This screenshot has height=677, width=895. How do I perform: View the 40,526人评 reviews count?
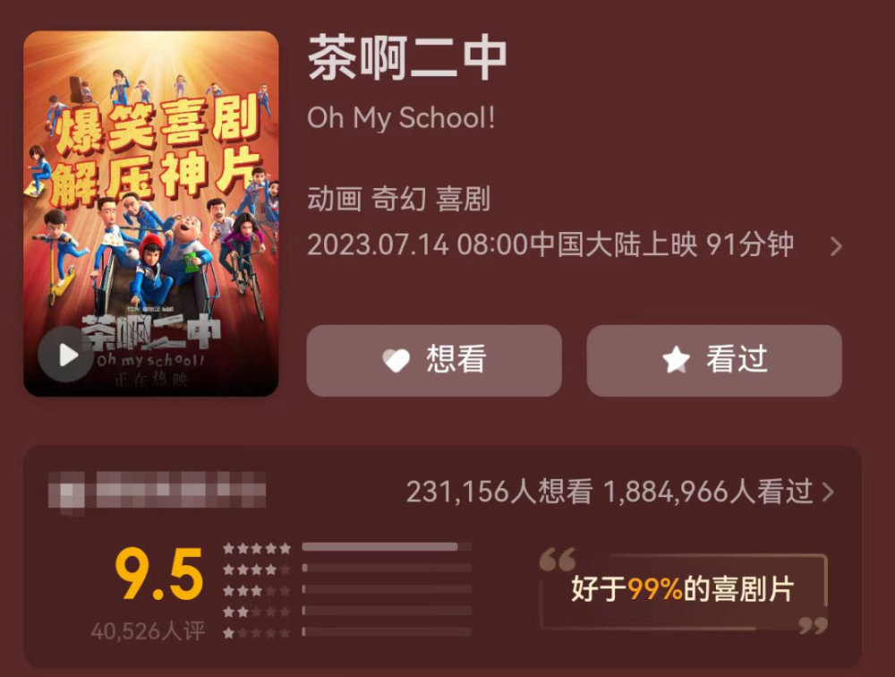[148, 631]
